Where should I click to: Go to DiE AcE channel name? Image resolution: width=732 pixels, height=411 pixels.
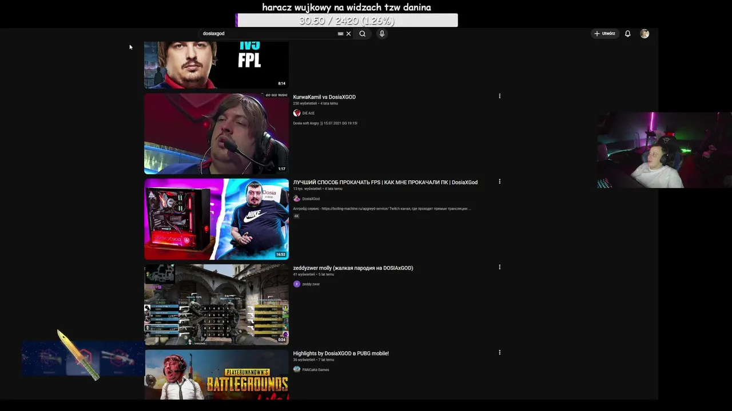tap(308, 113)
